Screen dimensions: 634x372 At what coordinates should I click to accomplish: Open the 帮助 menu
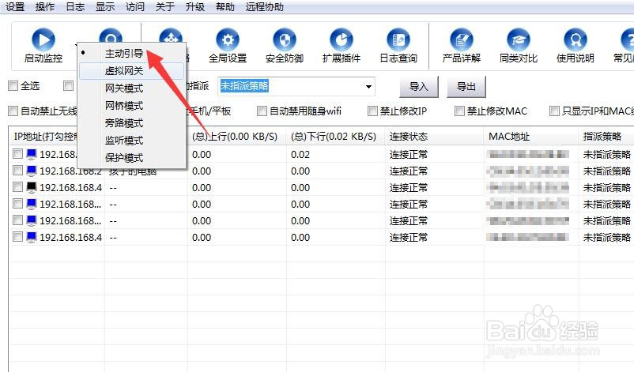coord(225,7)
